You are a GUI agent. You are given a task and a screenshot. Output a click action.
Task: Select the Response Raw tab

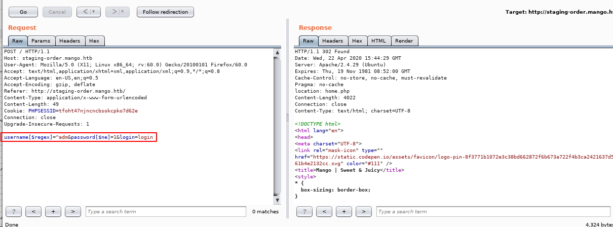coord(308,41)
